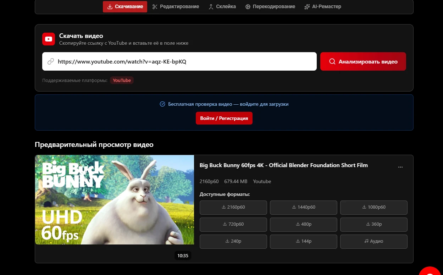This screenshot has width=443, height=275.
Task: Go to the Склейка tab
Action: pyautogui.click(x=222, y=6)
